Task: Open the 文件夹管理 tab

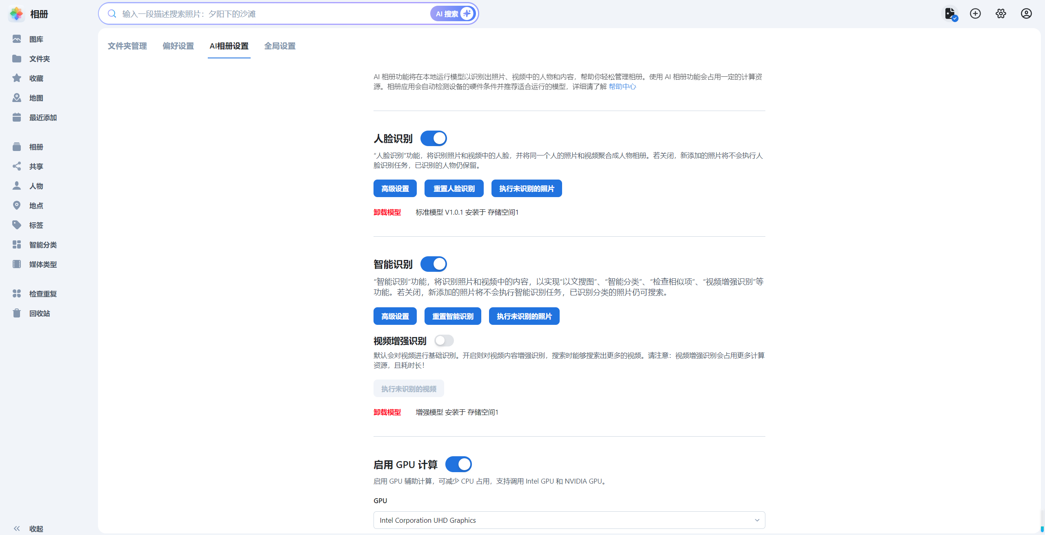Action: pyautogui.click(x=127, y=46)
